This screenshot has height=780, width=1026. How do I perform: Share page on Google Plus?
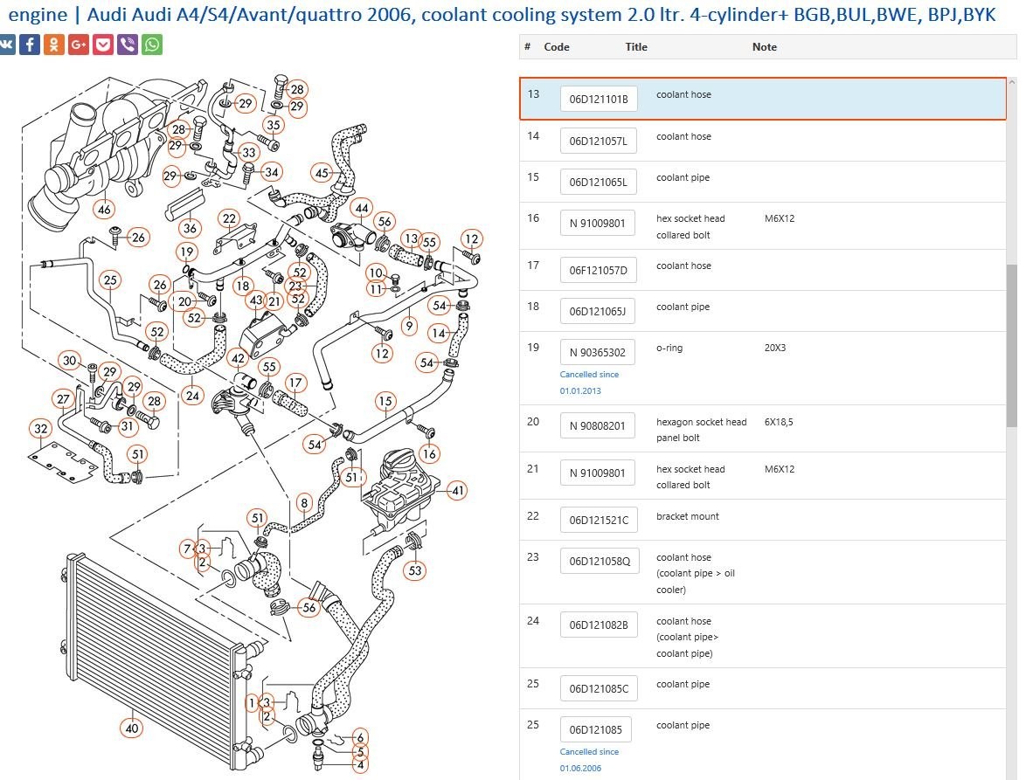[79, 45]
